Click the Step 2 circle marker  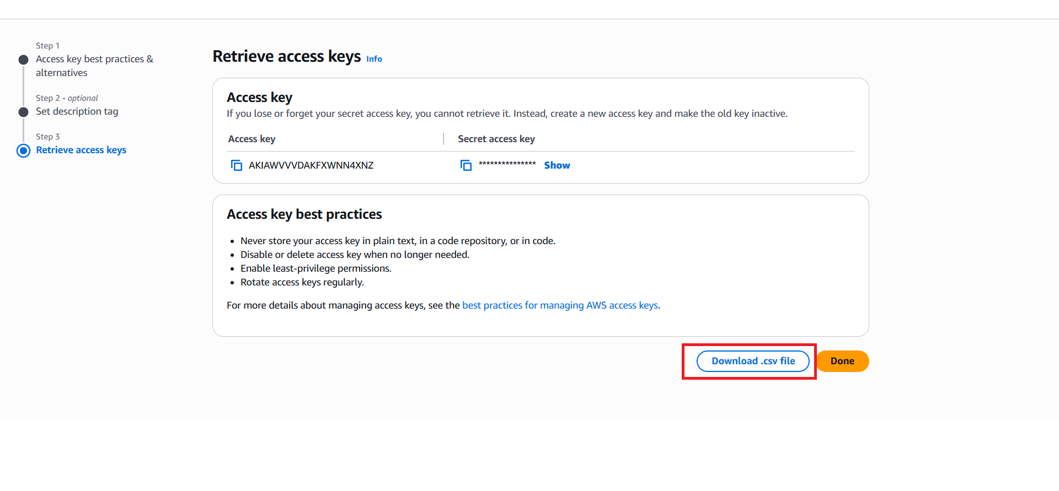(23, 112)
